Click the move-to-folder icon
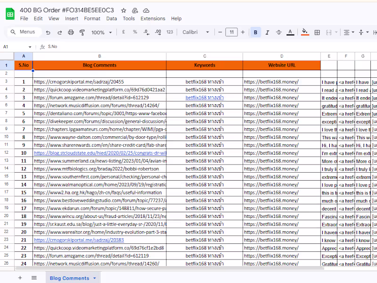377x283 pixels. (135, 10)
